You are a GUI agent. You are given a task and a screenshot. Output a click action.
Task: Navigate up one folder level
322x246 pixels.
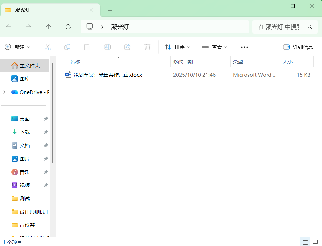(x=48, y=27)
